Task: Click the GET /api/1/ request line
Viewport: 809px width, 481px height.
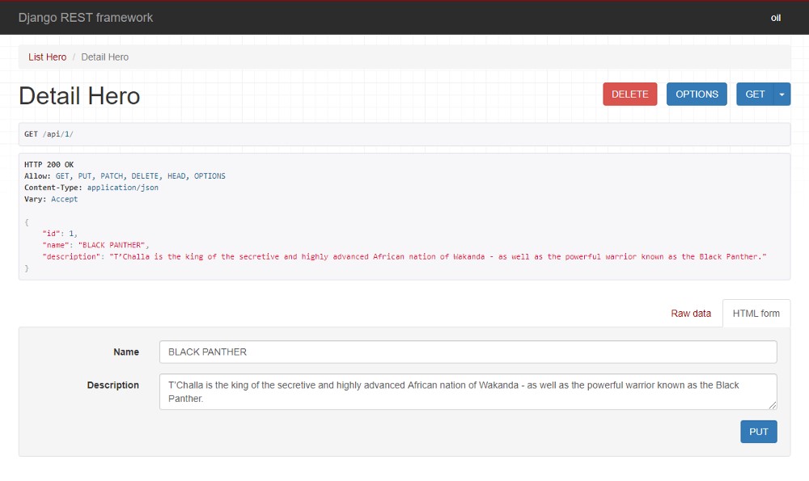Action: coord(49,134)
